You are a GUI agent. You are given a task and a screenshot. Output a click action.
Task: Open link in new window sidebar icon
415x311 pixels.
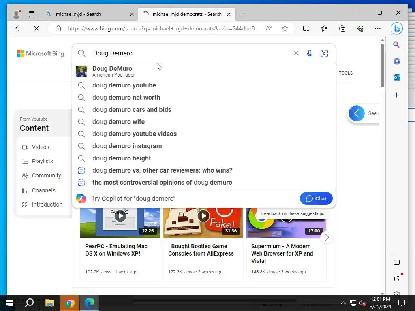pyautogui.click(x=396, y=279)
